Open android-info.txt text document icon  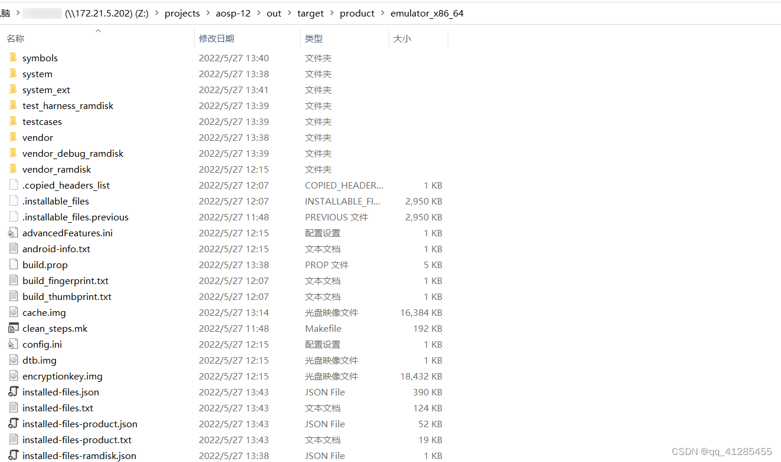point(13,249)
